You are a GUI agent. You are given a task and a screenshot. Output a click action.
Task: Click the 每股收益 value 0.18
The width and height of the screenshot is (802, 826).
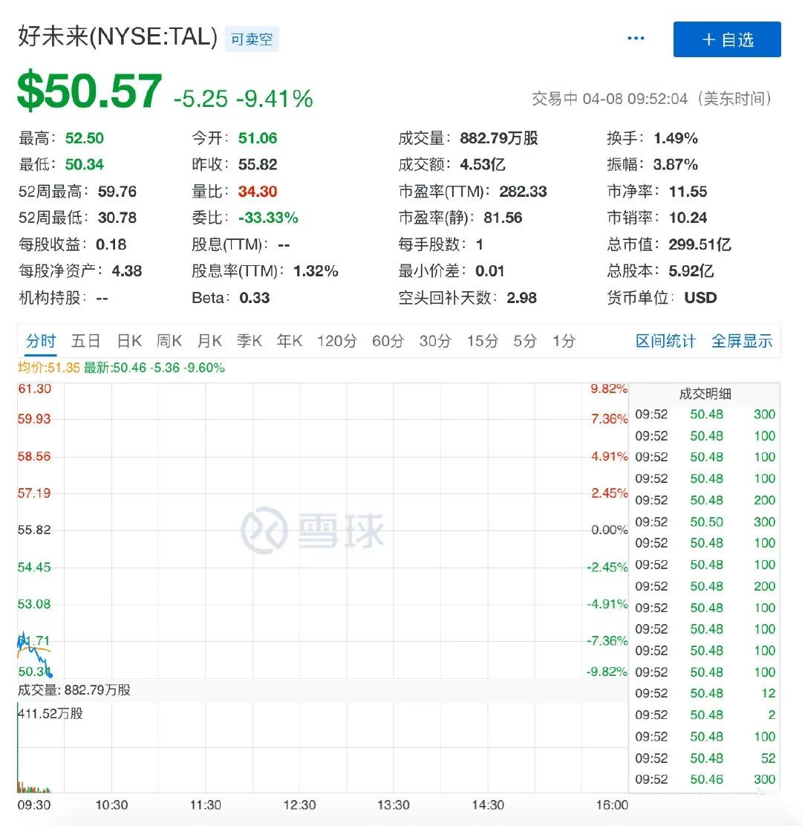pos(111,245)
